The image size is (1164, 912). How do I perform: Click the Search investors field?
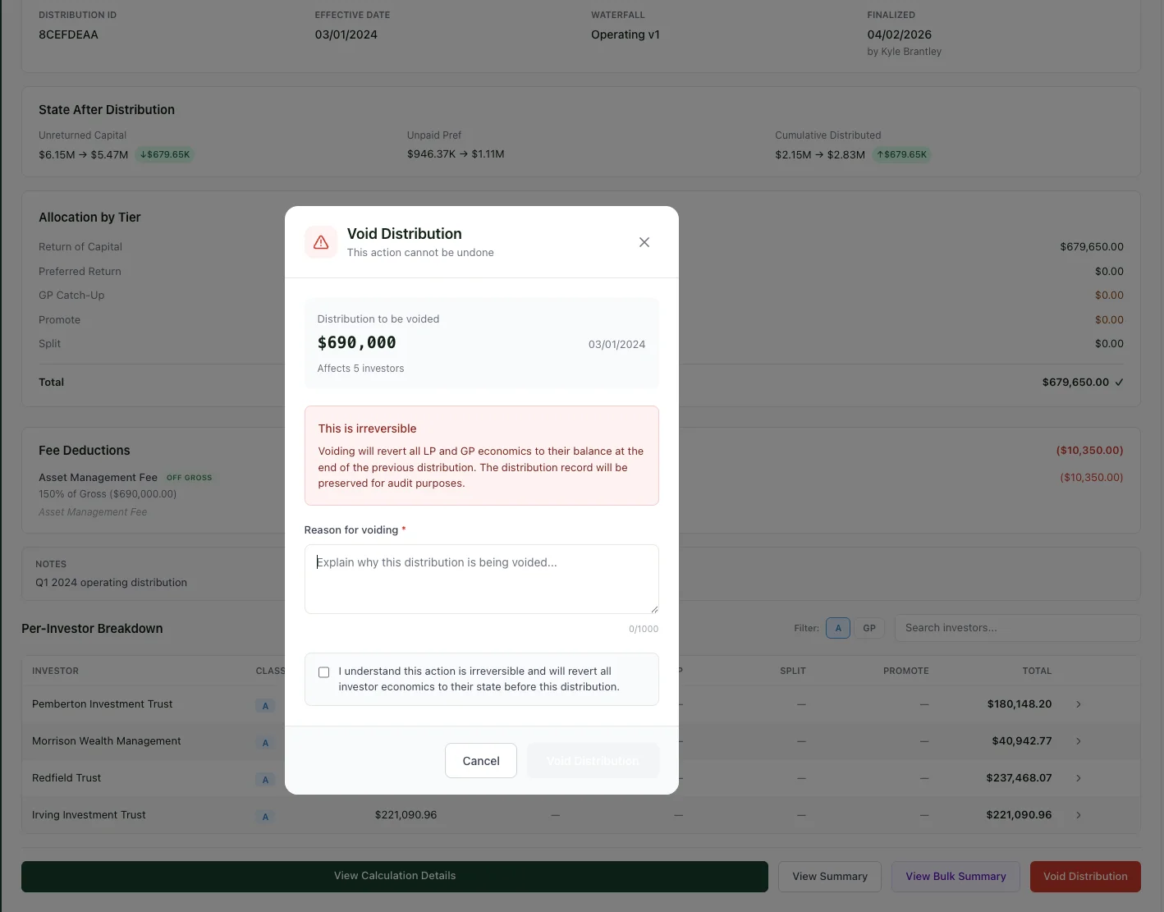click(x=1016, y=627)
